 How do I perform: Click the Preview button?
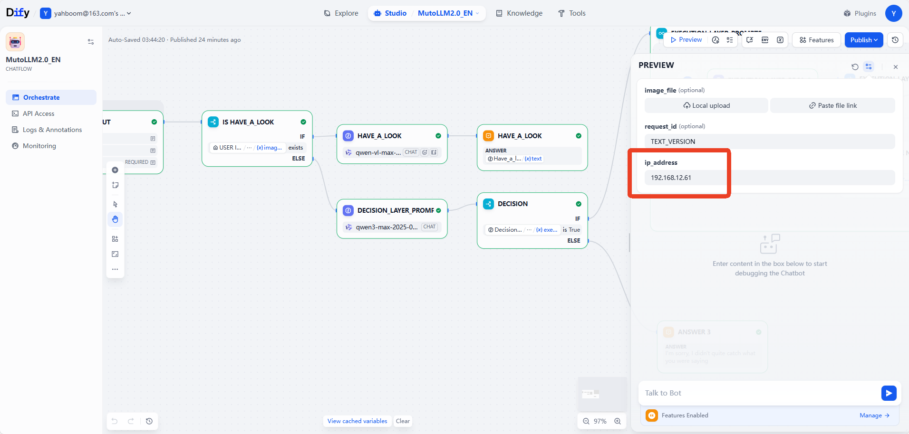686,40
